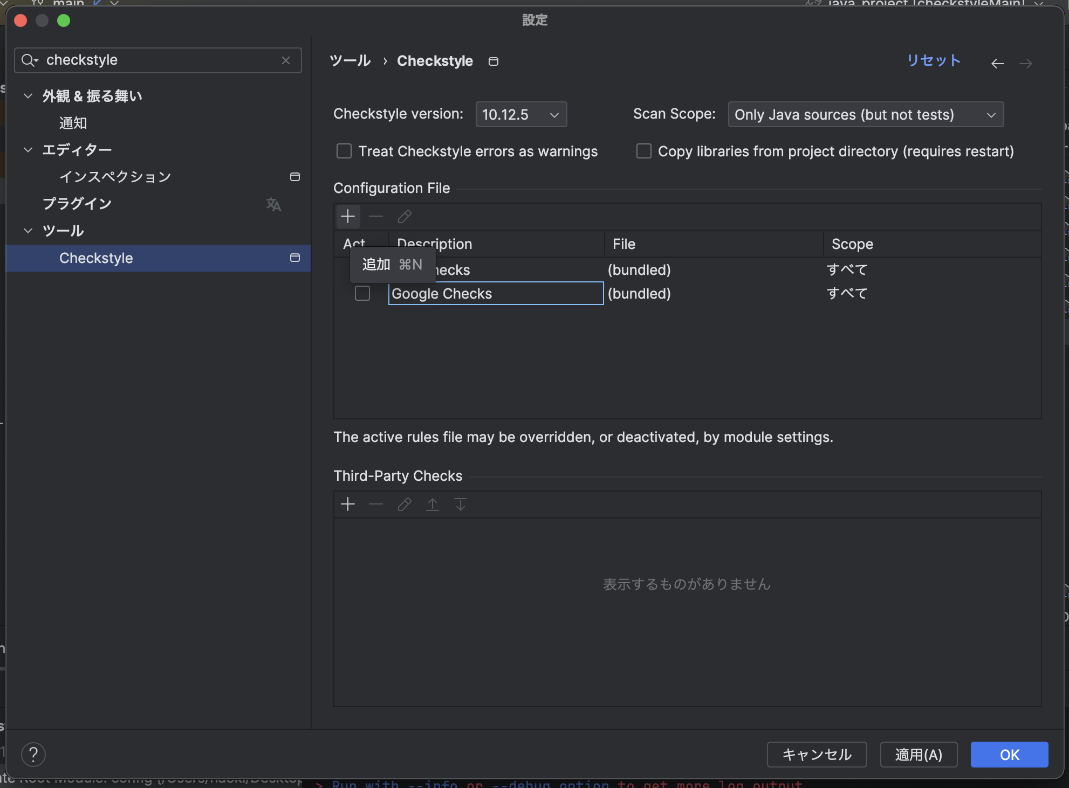Viewport: 1069px width, 788px height.
Task: Collapse the ツール tree section
Action: (28, 230)
